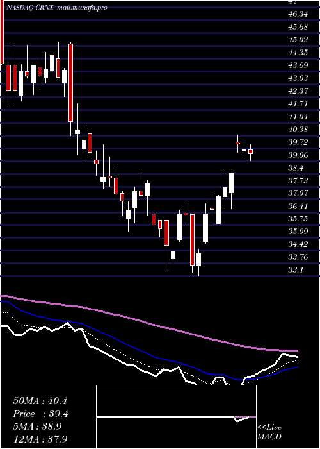Viewport: 320px width, 449px height.
Task: Click the 50MA : 40.4 readout
Action: 40,401
